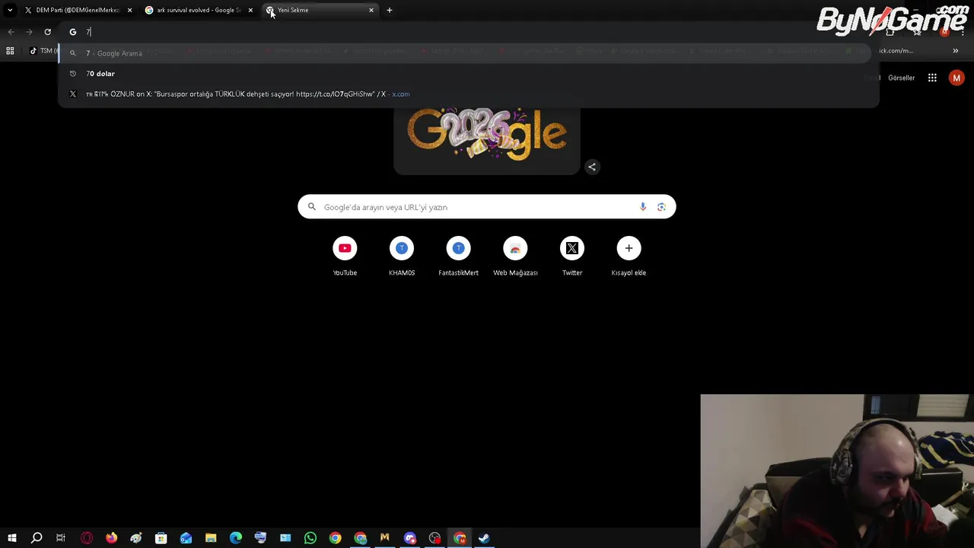Go back to previous page

point(11,32)
